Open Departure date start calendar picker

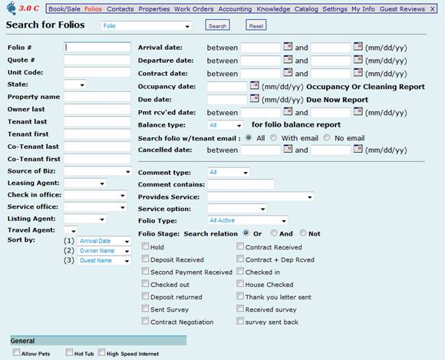[288, 59]
